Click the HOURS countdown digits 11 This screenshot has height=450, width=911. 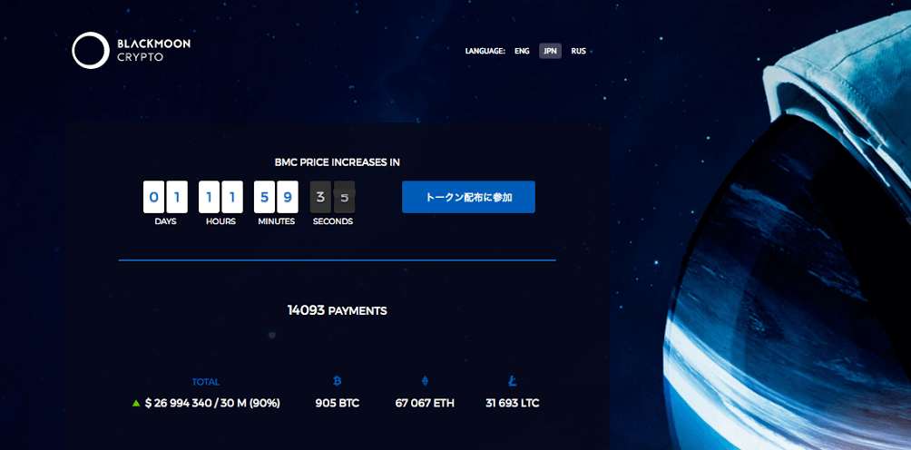[220, 197]
